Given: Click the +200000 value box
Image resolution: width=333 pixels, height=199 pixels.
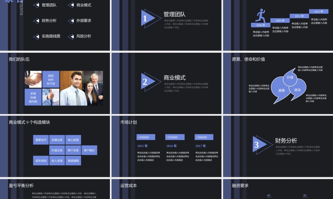Looking at the screenshot, I should (x=146, y=137).
